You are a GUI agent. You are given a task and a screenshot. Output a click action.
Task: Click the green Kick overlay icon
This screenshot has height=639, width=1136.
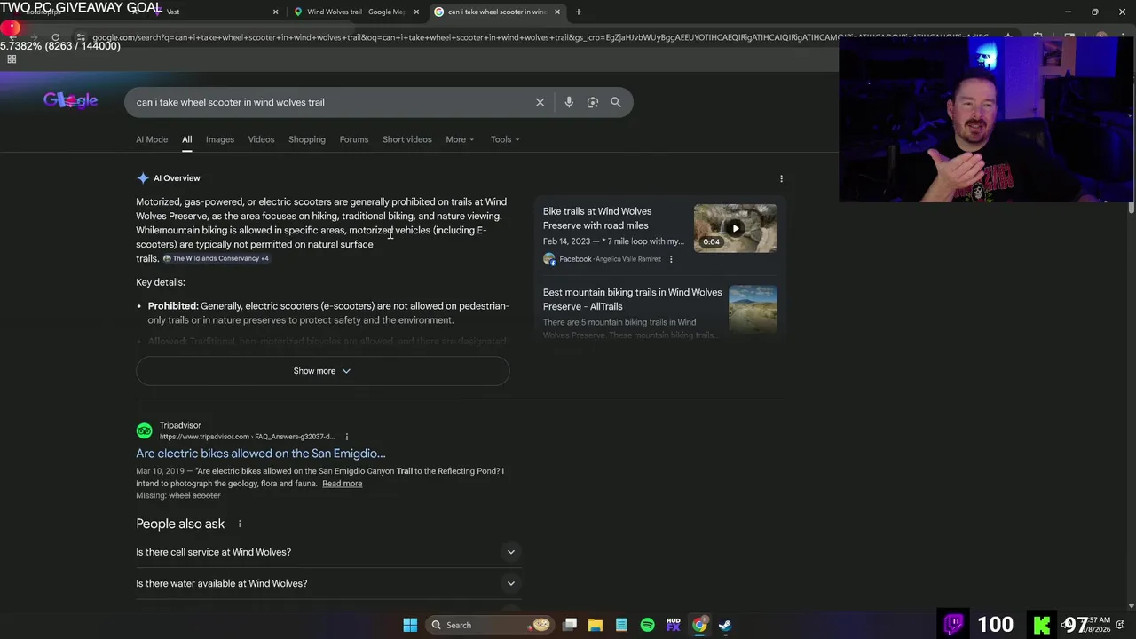[1042, 626]
